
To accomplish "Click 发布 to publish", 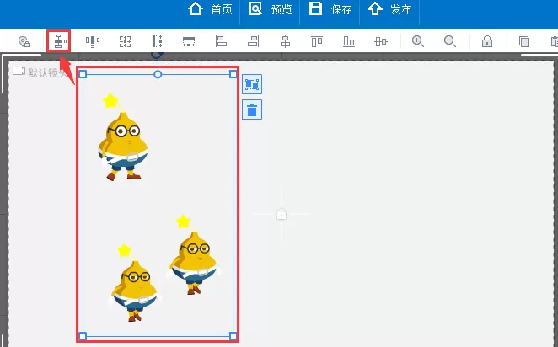I will pyautogui.click(x=389, y=9).
